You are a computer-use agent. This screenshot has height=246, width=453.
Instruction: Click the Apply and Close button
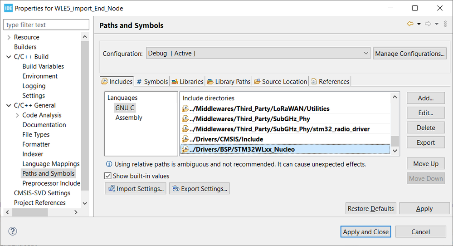coord(365,232)
